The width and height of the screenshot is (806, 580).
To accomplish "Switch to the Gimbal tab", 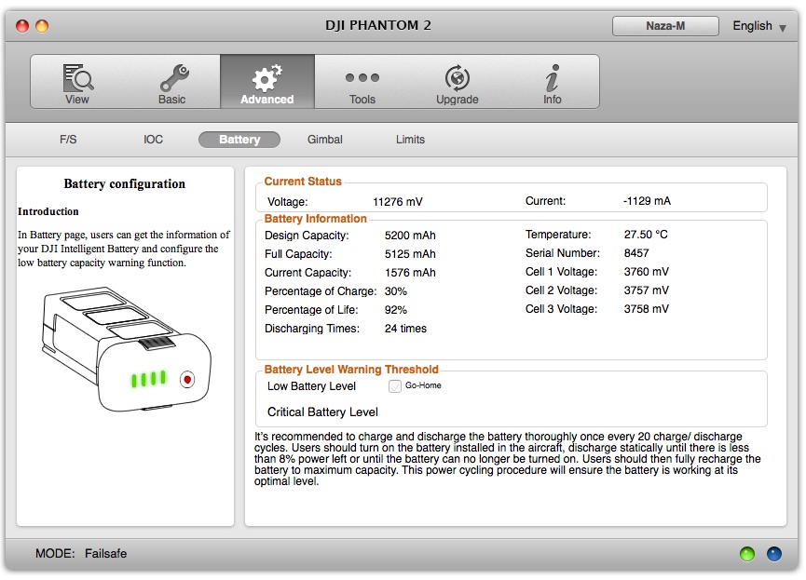I will coord(325,140).
